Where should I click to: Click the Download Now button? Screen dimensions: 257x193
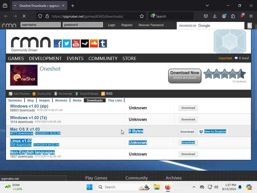pos(185,76)
